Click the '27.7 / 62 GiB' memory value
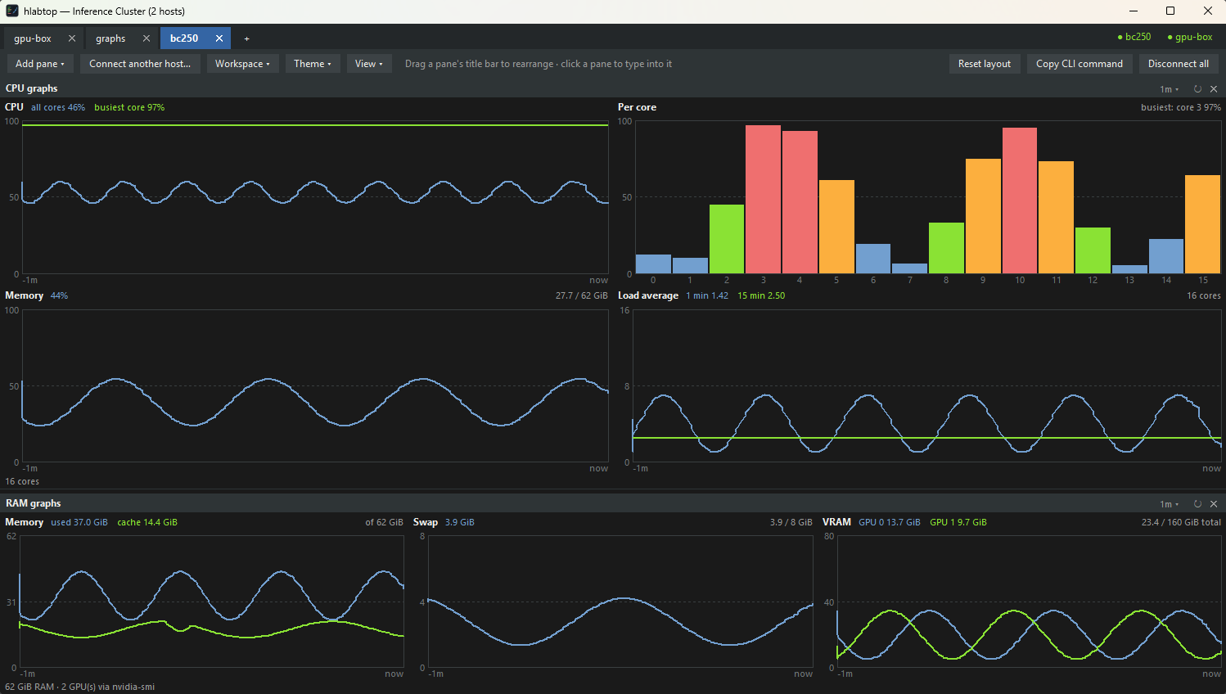The height and width of the screenshot is (694, 1226). pyautogui.click(x=582, y=295)
